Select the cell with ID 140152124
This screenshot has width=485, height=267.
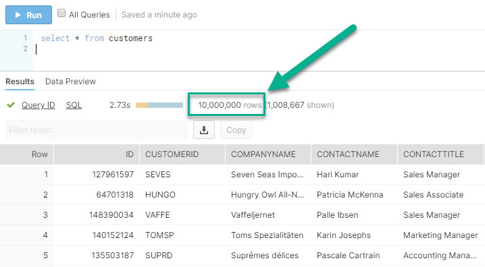[x=97, y=235]
